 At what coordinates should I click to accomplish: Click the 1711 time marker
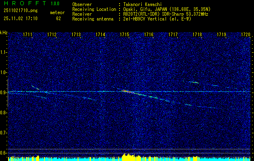point(28,34)
